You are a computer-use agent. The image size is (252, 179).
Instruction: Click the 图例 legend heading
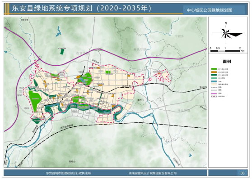227,62
